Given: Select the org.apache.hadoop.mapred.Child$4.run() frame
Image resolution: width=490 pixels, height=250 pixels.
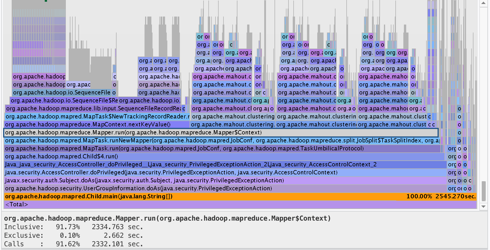Looking at the screenshot, I should [x=224, y=156].
